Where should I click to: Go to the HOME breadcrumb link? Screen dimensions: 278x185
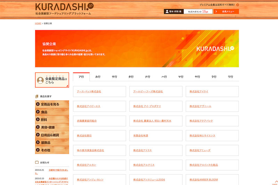click(38, 23)
